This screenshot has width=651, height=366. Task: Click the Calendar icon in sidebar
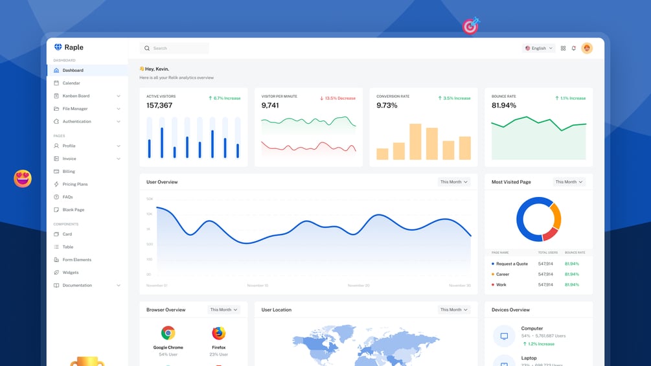click(56, 83)
